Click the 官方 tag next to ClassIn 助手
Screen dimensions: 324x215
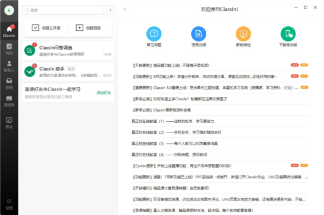click(x=71, y=69)
